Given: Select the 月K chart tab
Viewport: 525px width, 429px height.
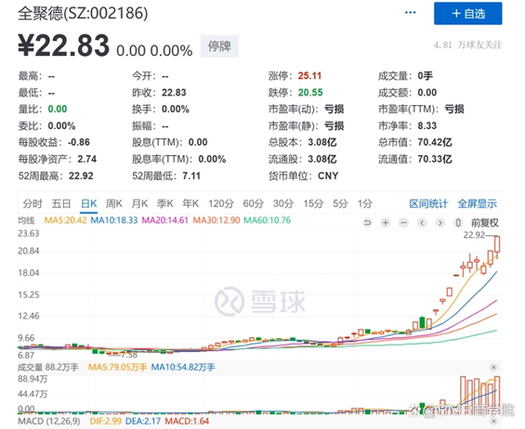Looking at the screenshot, I should point(139,204).
